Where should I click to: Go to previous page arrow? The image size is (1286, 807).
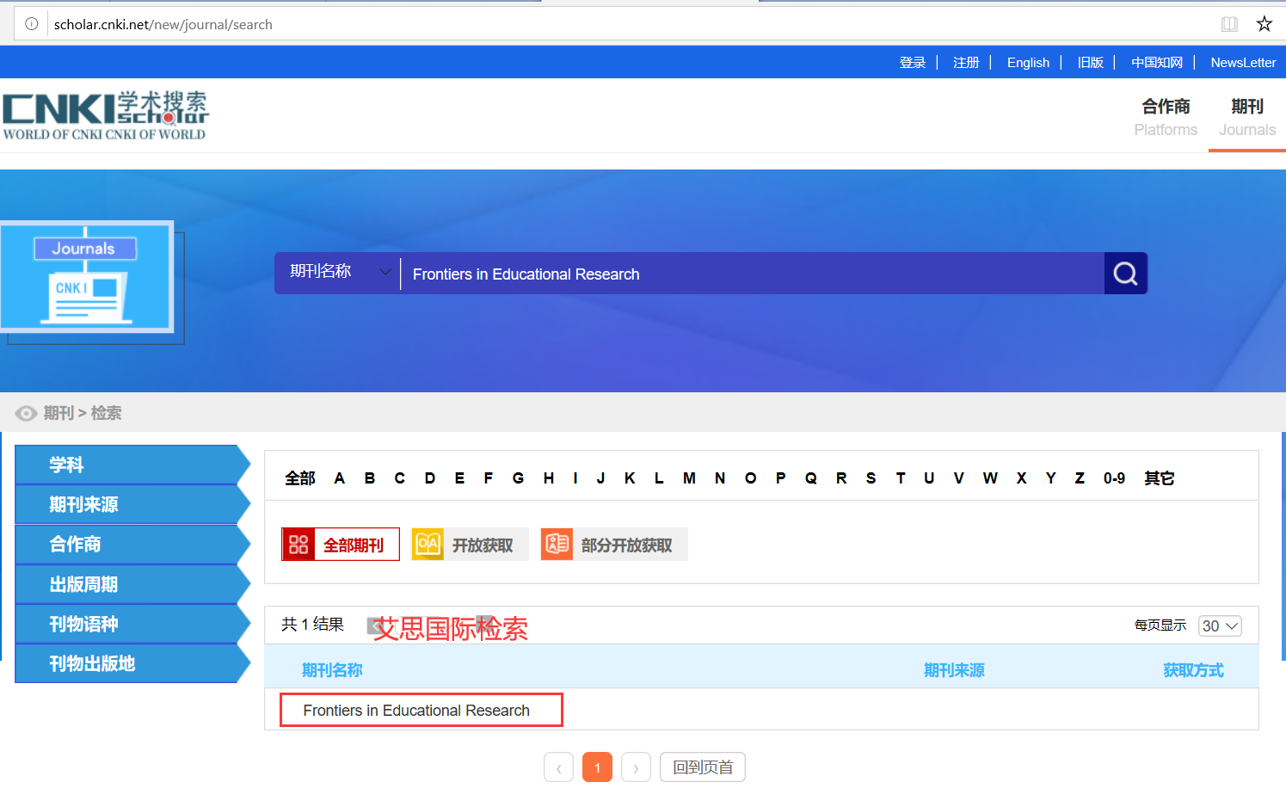[558, 767]
